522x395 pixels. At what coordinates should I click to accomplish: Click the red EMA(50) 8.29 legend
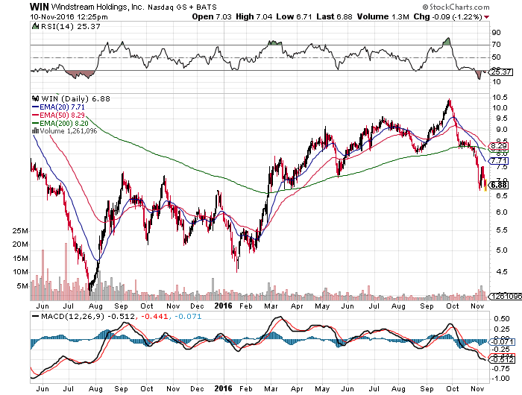(x=58, y=115)
